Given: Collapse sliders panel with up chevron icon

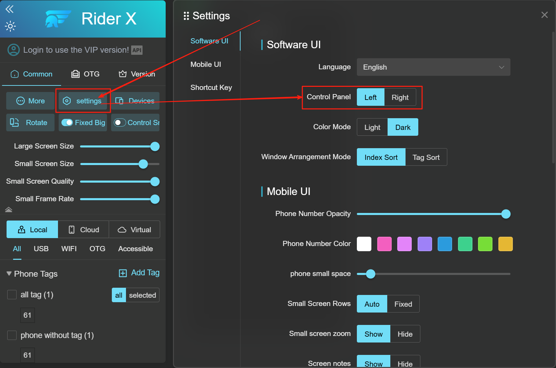Looking at the screenshot, I should coord(9,209).
